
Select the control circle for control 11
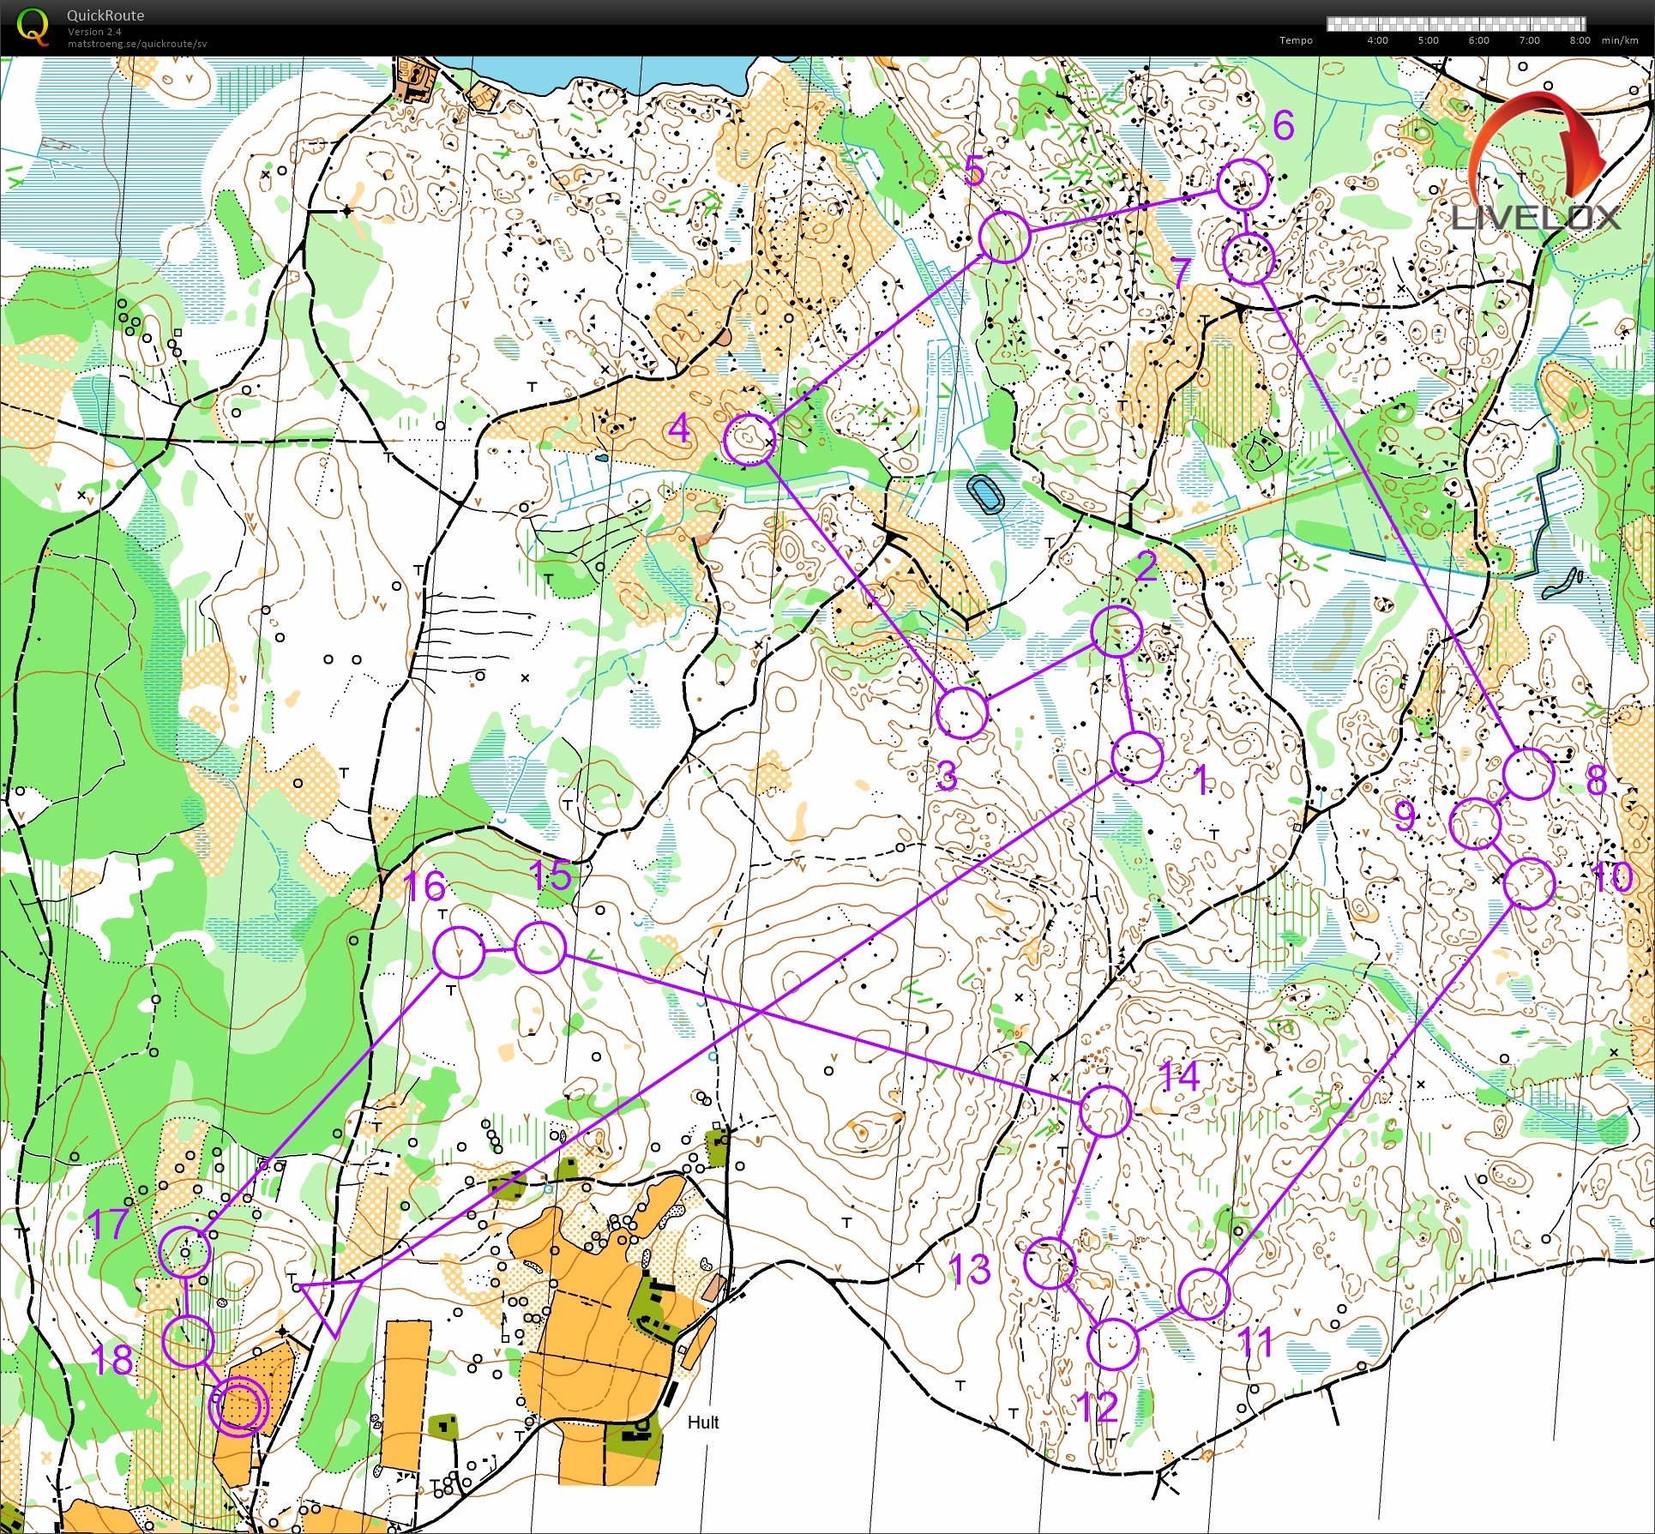pyautogui.click(x=1204, y=1294)
